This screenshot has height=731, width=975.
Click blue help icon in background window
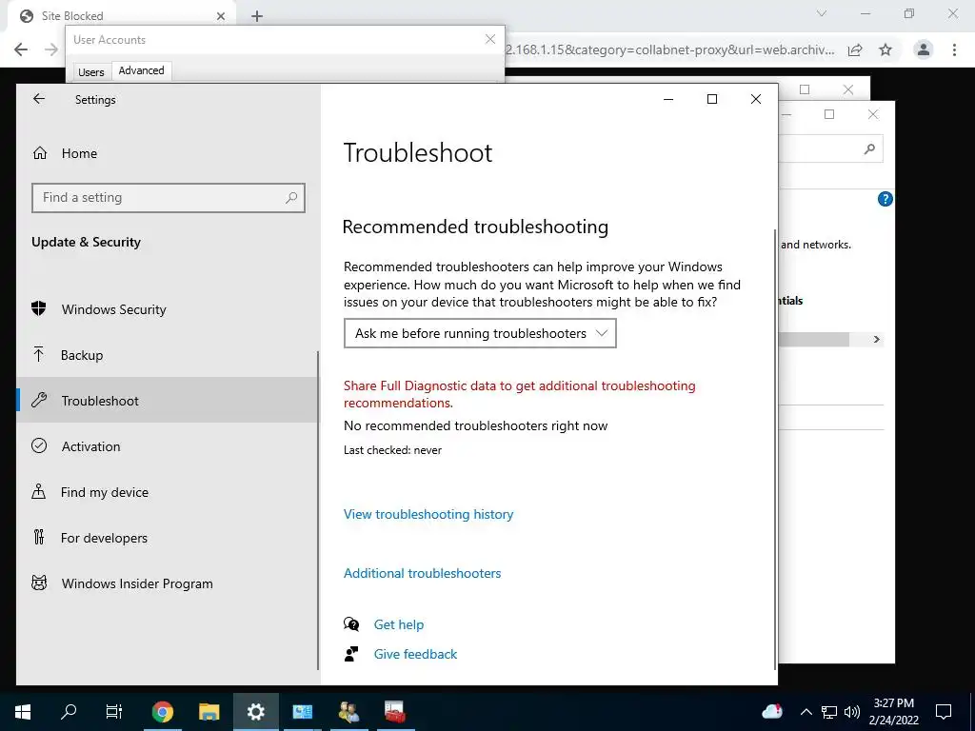[x=885, y=199]
